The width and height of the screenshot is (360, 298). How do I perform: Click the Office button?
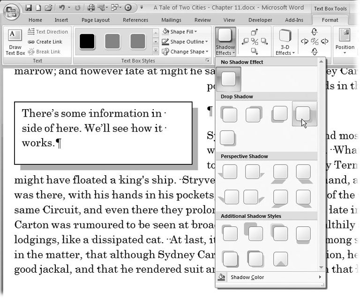(12, 12)
